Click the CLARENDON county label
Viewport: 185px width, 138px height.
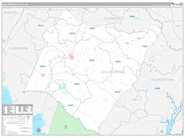tap(18, 48)
